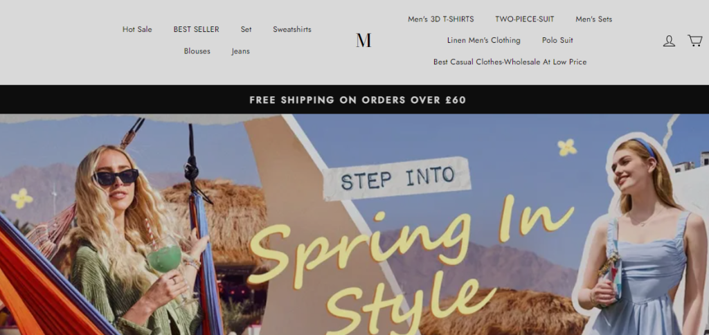
Task: Click the Spring In Style banner text
Action: click(x=409, y=262)
